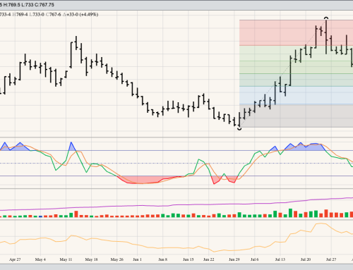The width and height of the screenshot is (353, 270).
Task: Click the '(+4.49%)' percent change readout
Action: [x=89, y=15]
